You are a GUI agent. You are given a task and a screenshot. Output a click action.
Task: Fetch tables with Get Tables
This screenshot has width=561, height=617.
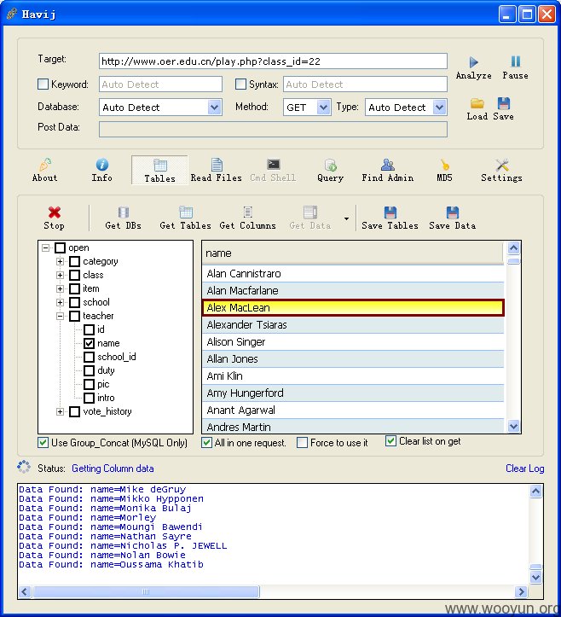coord(185,218)
